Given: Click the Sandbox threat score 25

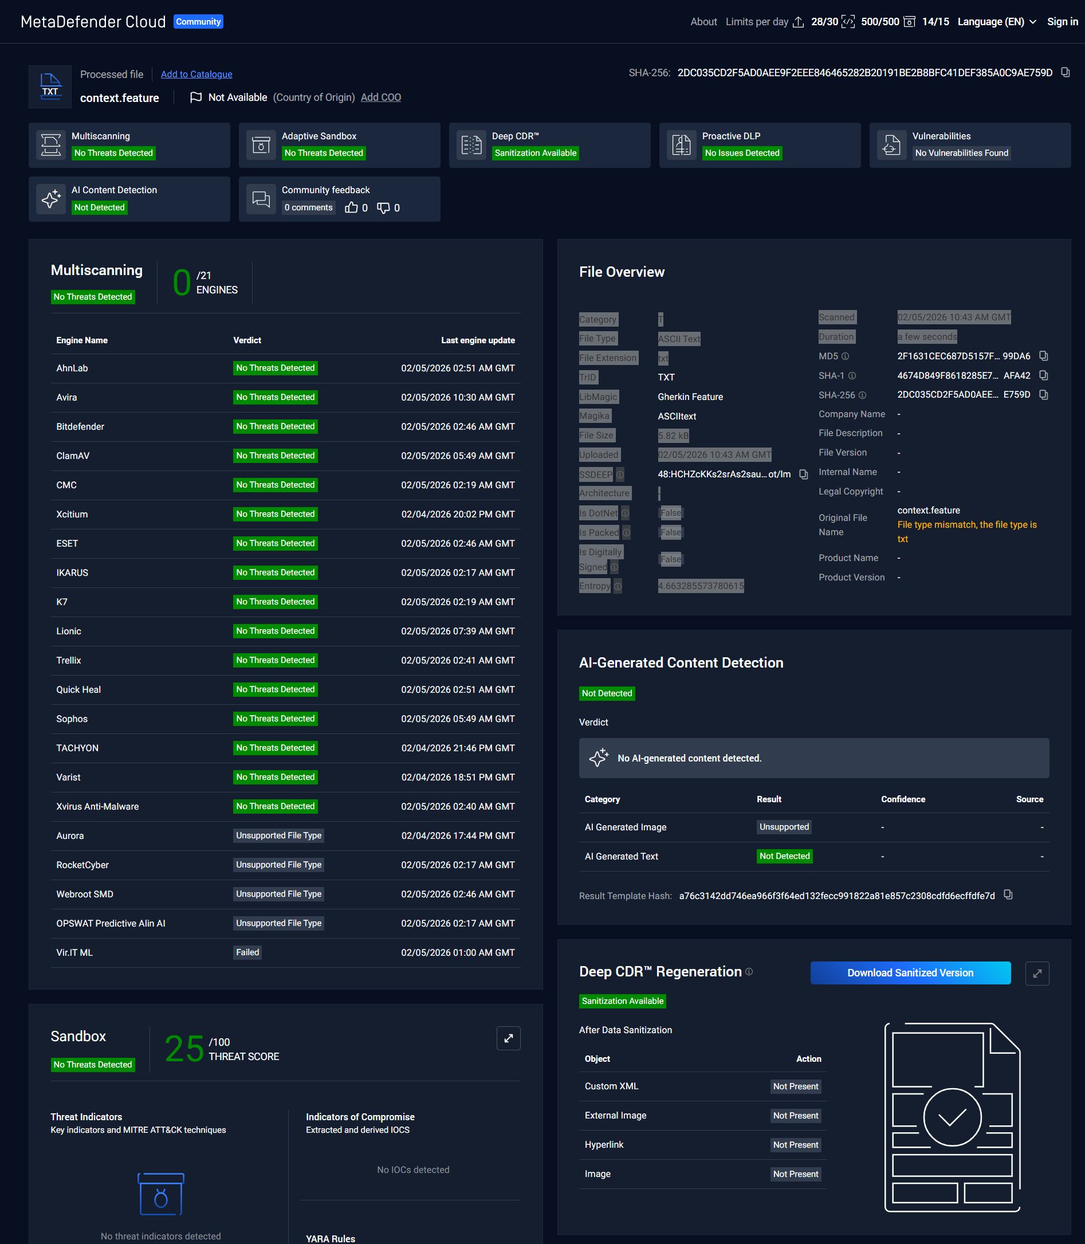Looking at the screenshot, I should point(184,1049).
